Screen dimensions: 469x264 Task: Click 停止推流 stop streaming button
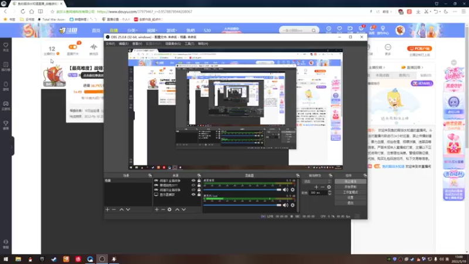tap(350, 181)
